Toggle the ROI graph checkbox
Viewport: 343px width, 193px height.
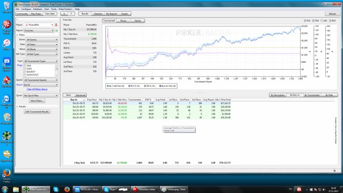(x=305, y=21)
